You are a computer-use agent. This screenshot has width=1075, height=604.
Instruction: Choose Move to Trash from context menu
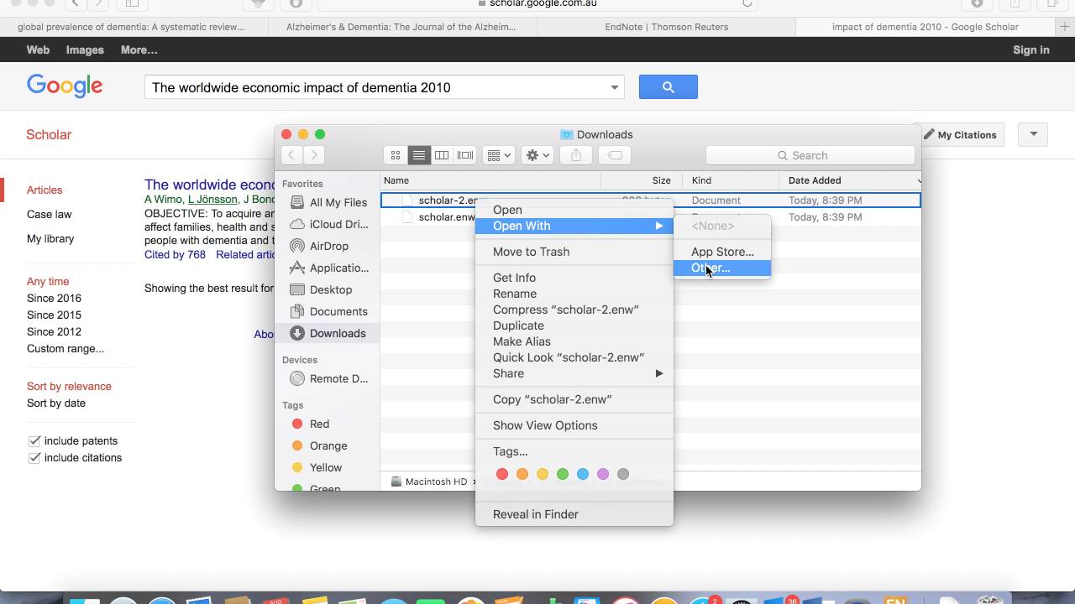[x=574, y=252]
